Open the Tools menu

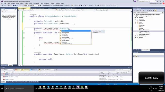(x=30, y=3)
